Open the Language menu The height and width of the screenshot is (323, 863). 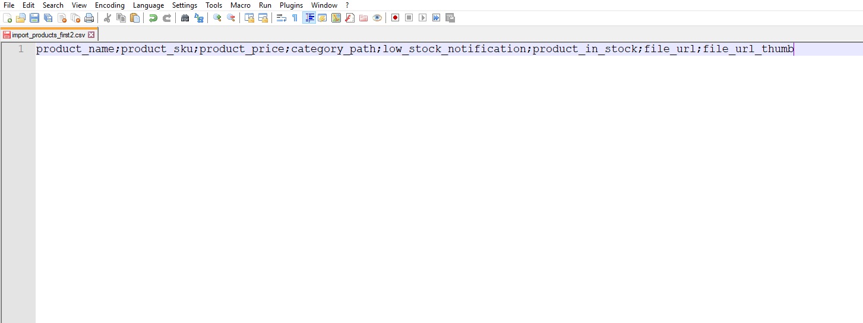(148, 5)
